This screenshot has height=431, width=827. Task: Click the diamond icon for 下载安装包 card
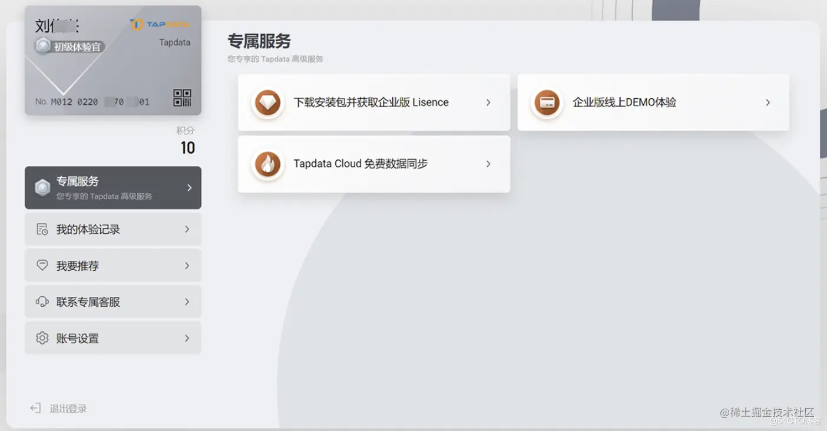tap(267, 102)
